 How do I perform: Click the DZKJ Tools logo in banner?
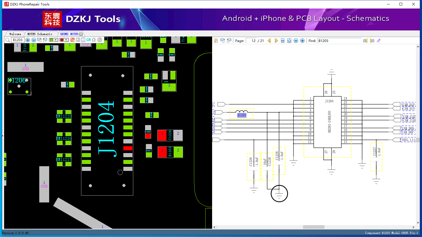pyautogui.click(x=82, y=19)
